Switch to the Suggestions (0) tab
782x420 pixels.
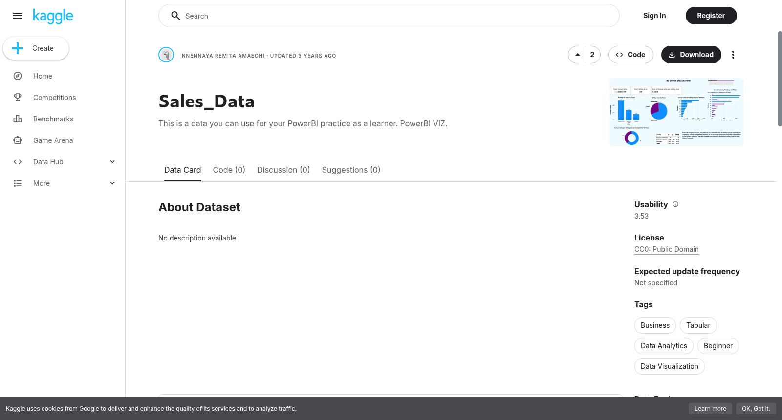pyautogui.click(x=351, y=170)
